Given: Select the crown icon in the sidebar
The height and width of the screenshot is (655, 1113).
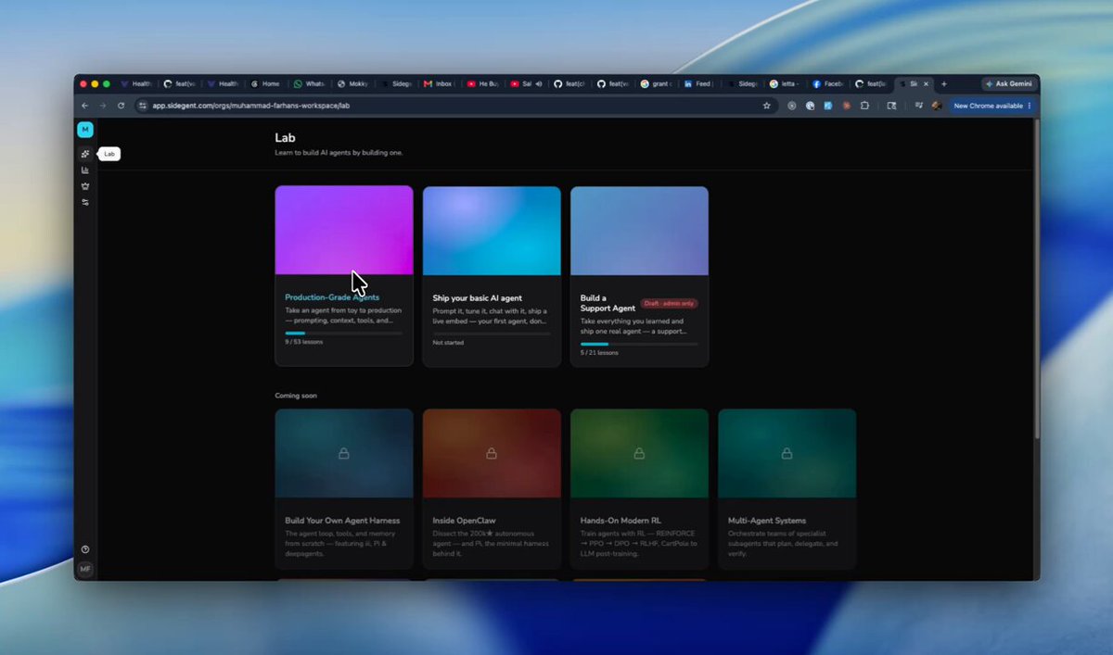Looking at the screenshot, I should coord(85,186).
